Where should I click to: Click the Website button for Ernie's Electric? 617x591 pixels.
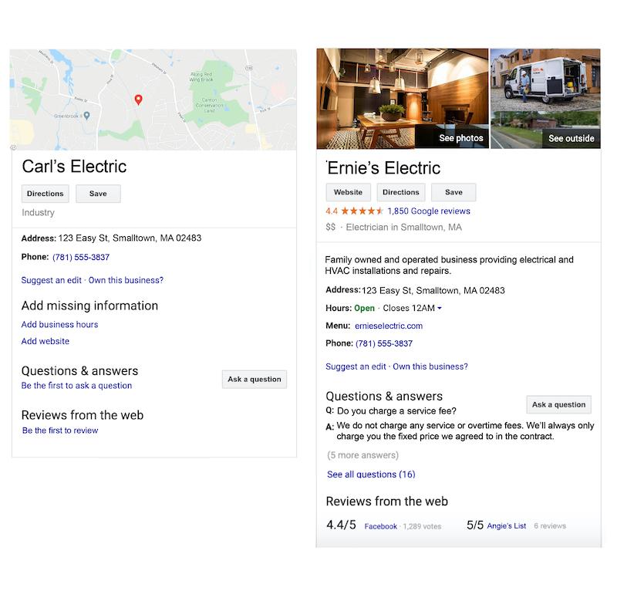348,192
